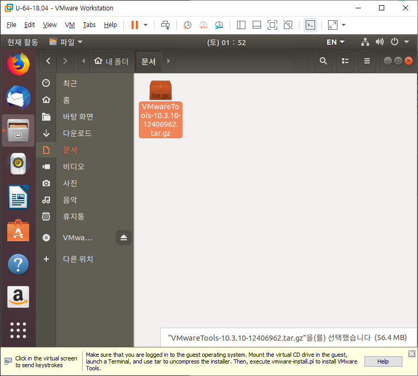This screenshot has height=376, width=418.
Task: Toggle Unity mode icon
Action: tap(288, 25)
